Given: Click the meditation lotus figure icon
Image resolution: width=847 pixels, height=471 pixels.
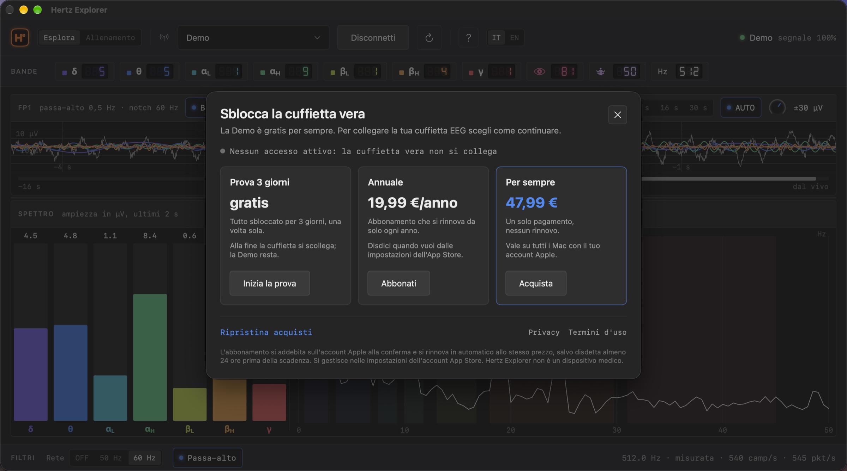Looking at the screenshot, I should tap(600, 72).
